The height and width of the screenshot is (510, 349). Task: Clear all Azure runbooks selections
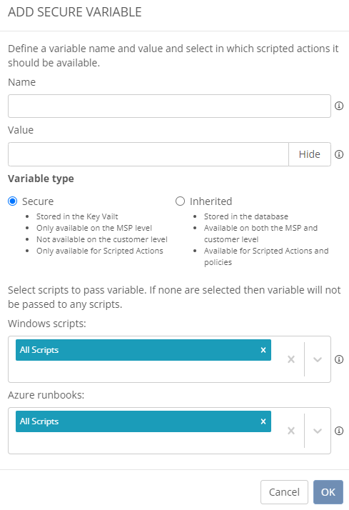[291, 431]
